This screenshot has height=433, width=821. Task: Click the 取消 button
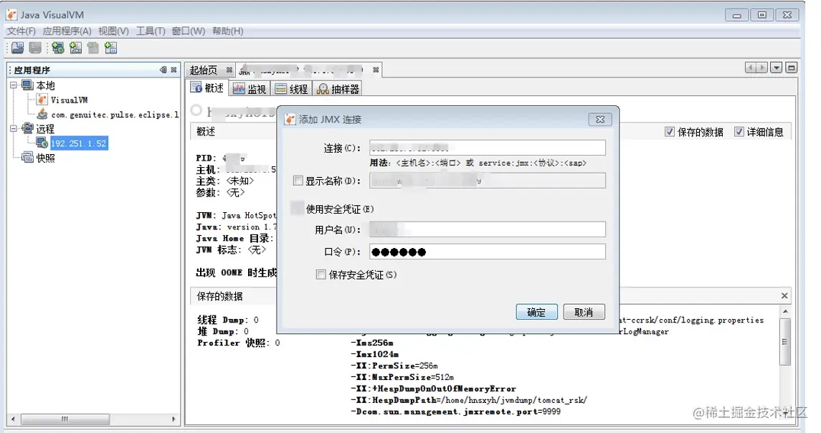(584, 312)
